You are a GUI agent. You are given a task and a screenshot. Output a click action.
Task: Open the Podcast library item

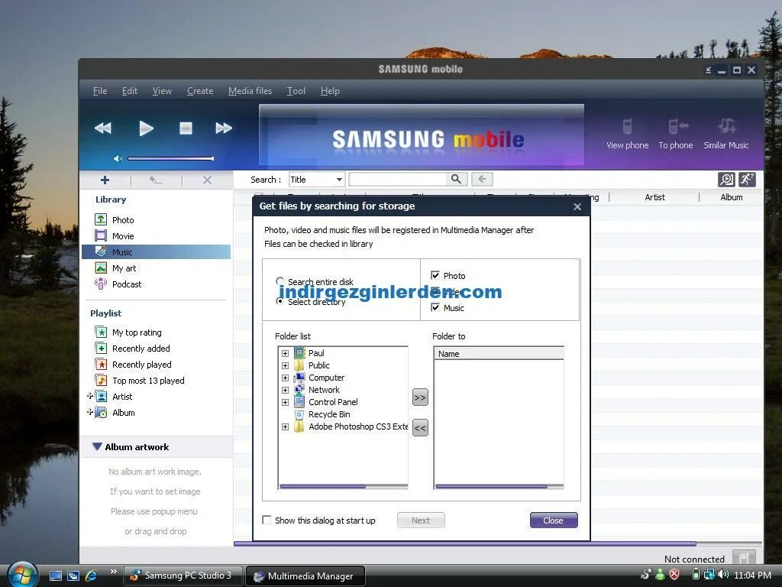pyautogui.click(x=126, y=284)
